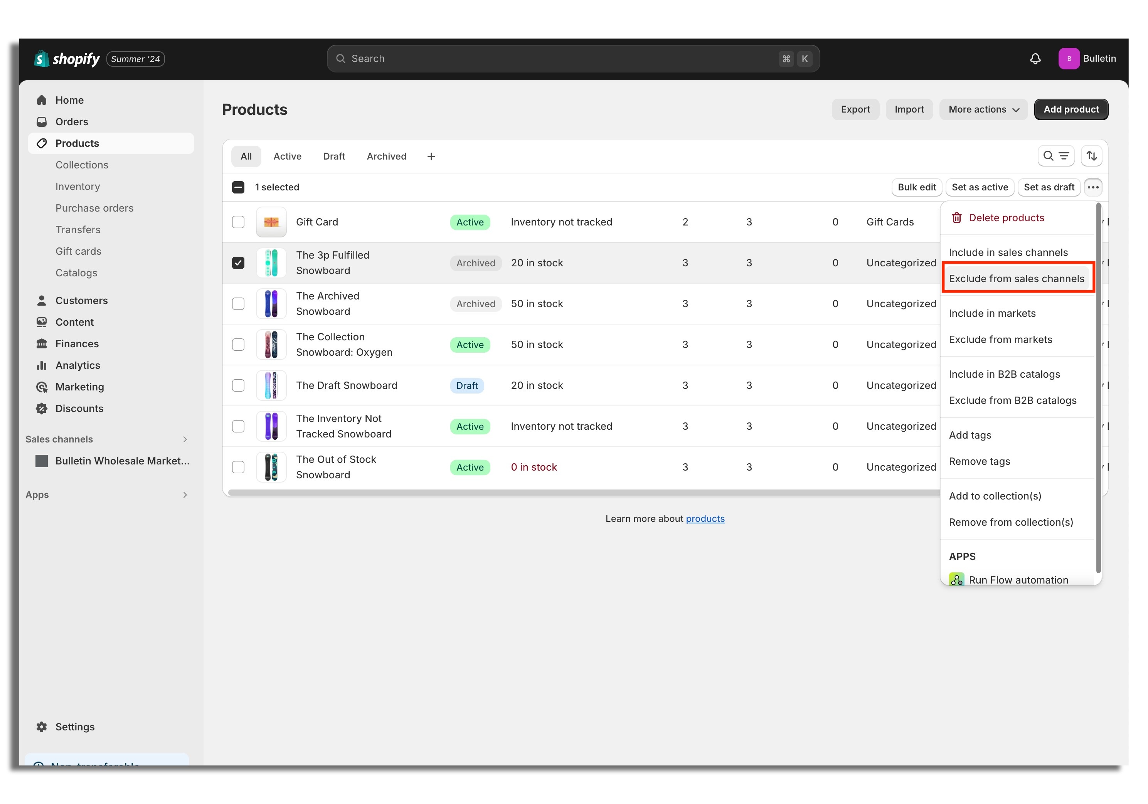Expand the Apps section chevron

click(185, 495)
